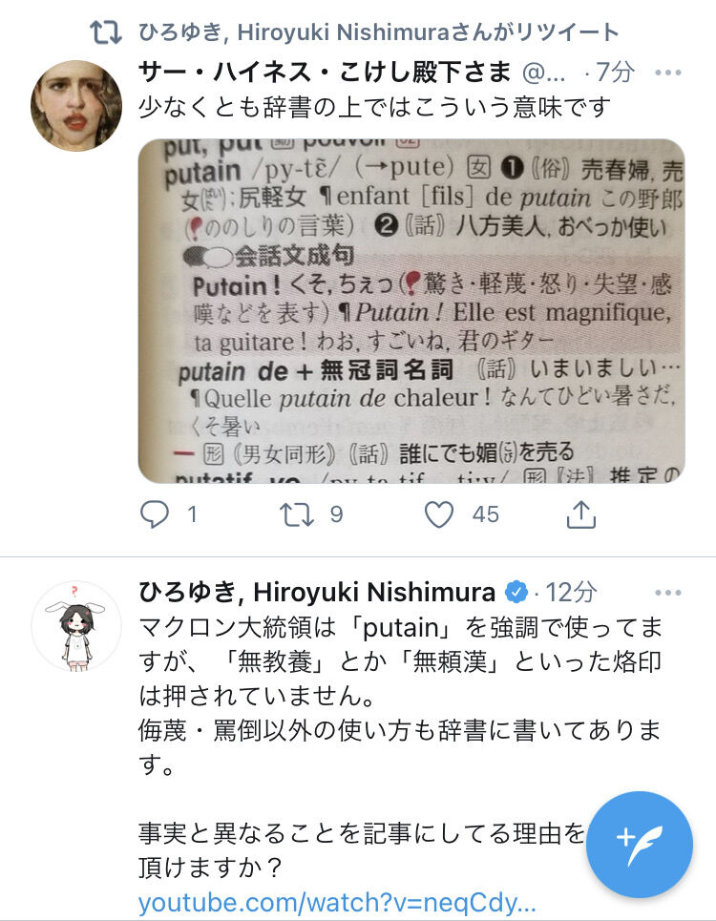The width and height of the screenshot is (716, 921).
Task: Open the retweet indicator icon at top
Action: coord(106,32)
